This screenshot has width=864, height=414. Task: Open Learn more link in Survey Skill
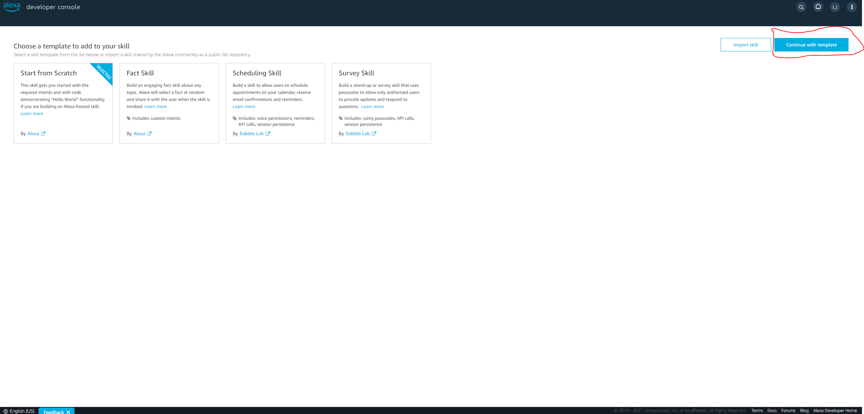pyautogui.click(x=372, y=107)
